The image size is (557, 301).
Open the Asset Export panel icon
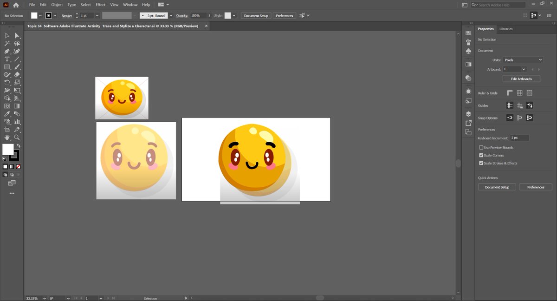point(468,123)
